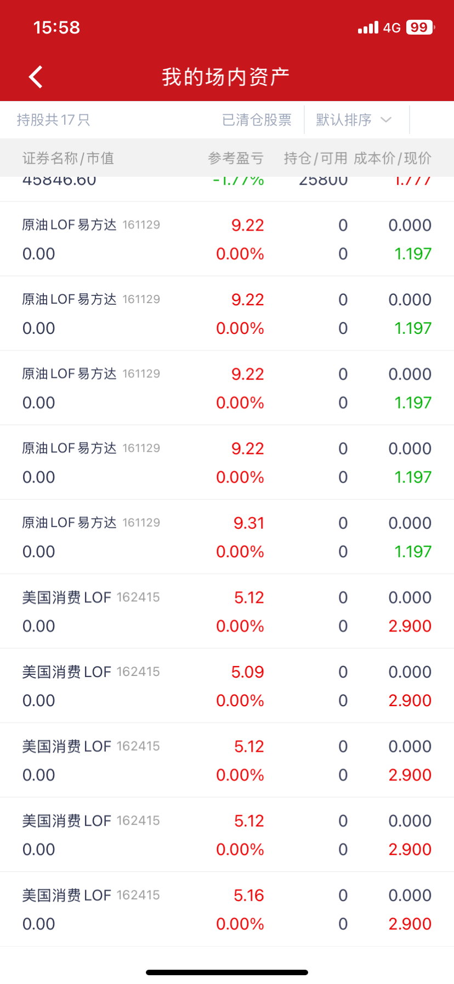The width and height of the screenshot is (454, 984).
Task: Tap the 成本价/现价 column header
Action: pyautogui.click(x=393, y=158)
